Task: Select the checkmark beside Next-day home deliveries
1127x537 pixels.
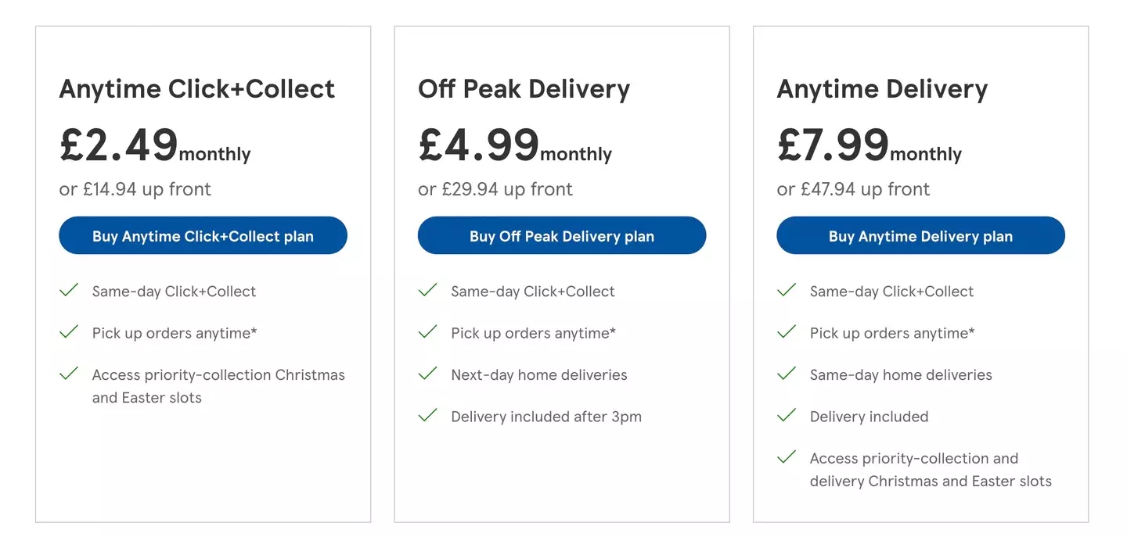Action: pyautogui.click(x=427, y=374)
